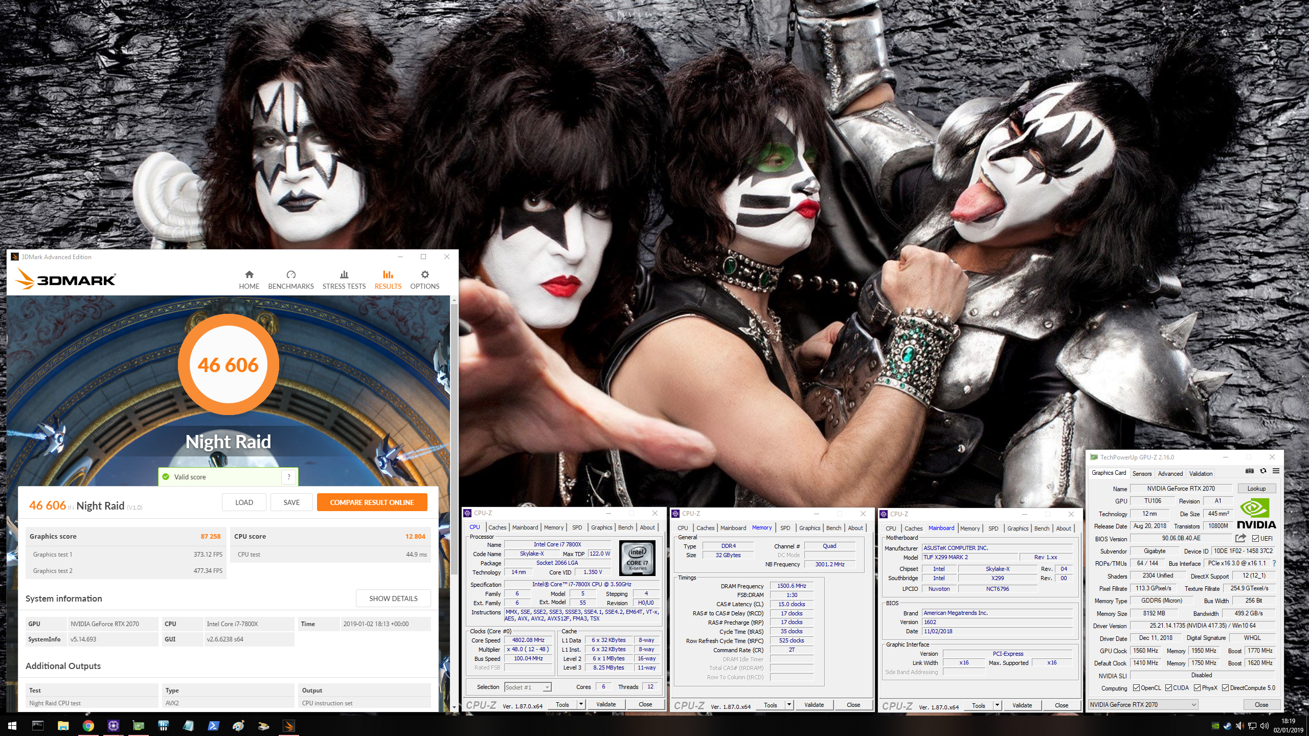Open the Windows Start menu
Screen dimensions: 1309x736
coord(12,726)
